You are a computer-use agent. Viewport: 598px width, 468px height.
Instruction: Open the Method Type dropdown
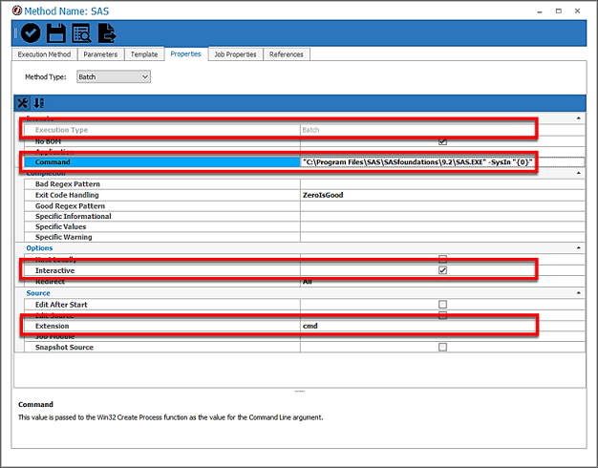point(114,76)
